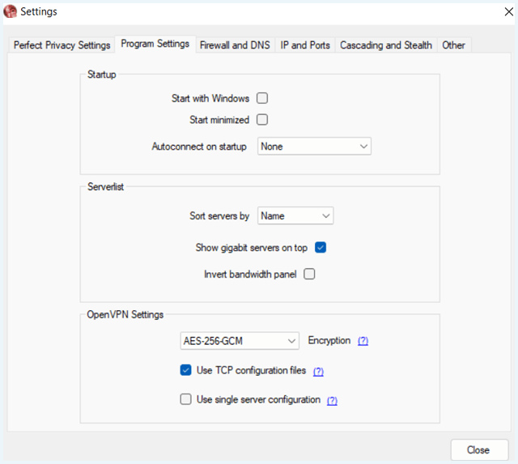This screenshot has height=464, width=518.
Task: Click the Startup group label
Action: pos(101,74)
